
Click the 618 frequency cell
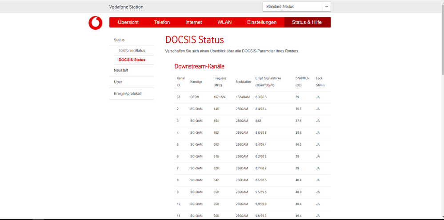click(216, 156)
